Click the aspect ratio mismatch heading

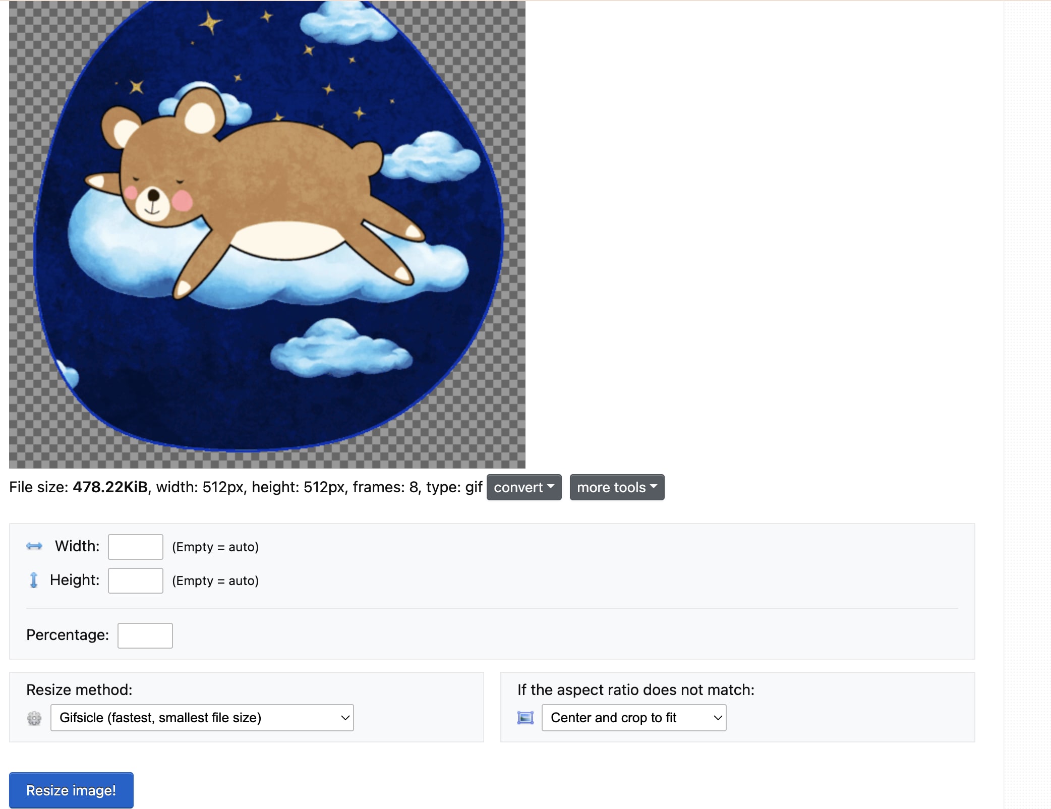pyautogui.click(x=635, y=689)
